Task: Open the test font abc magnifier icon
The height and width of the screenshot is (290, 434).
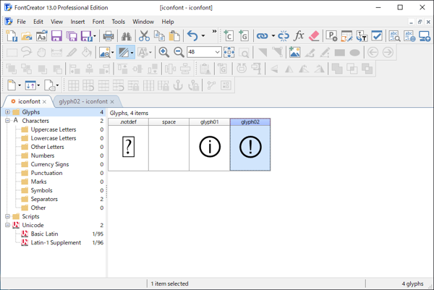Action: [x=394, y=36]
